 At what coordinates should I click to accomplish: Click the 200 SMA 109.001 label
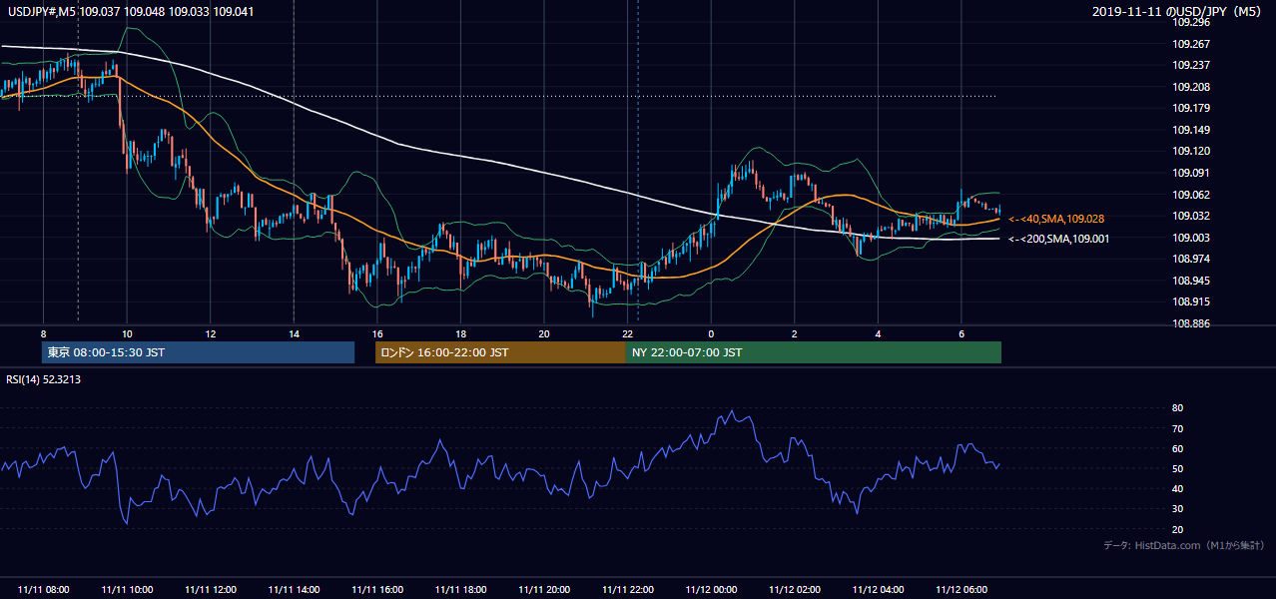[x=1058, y=239]
